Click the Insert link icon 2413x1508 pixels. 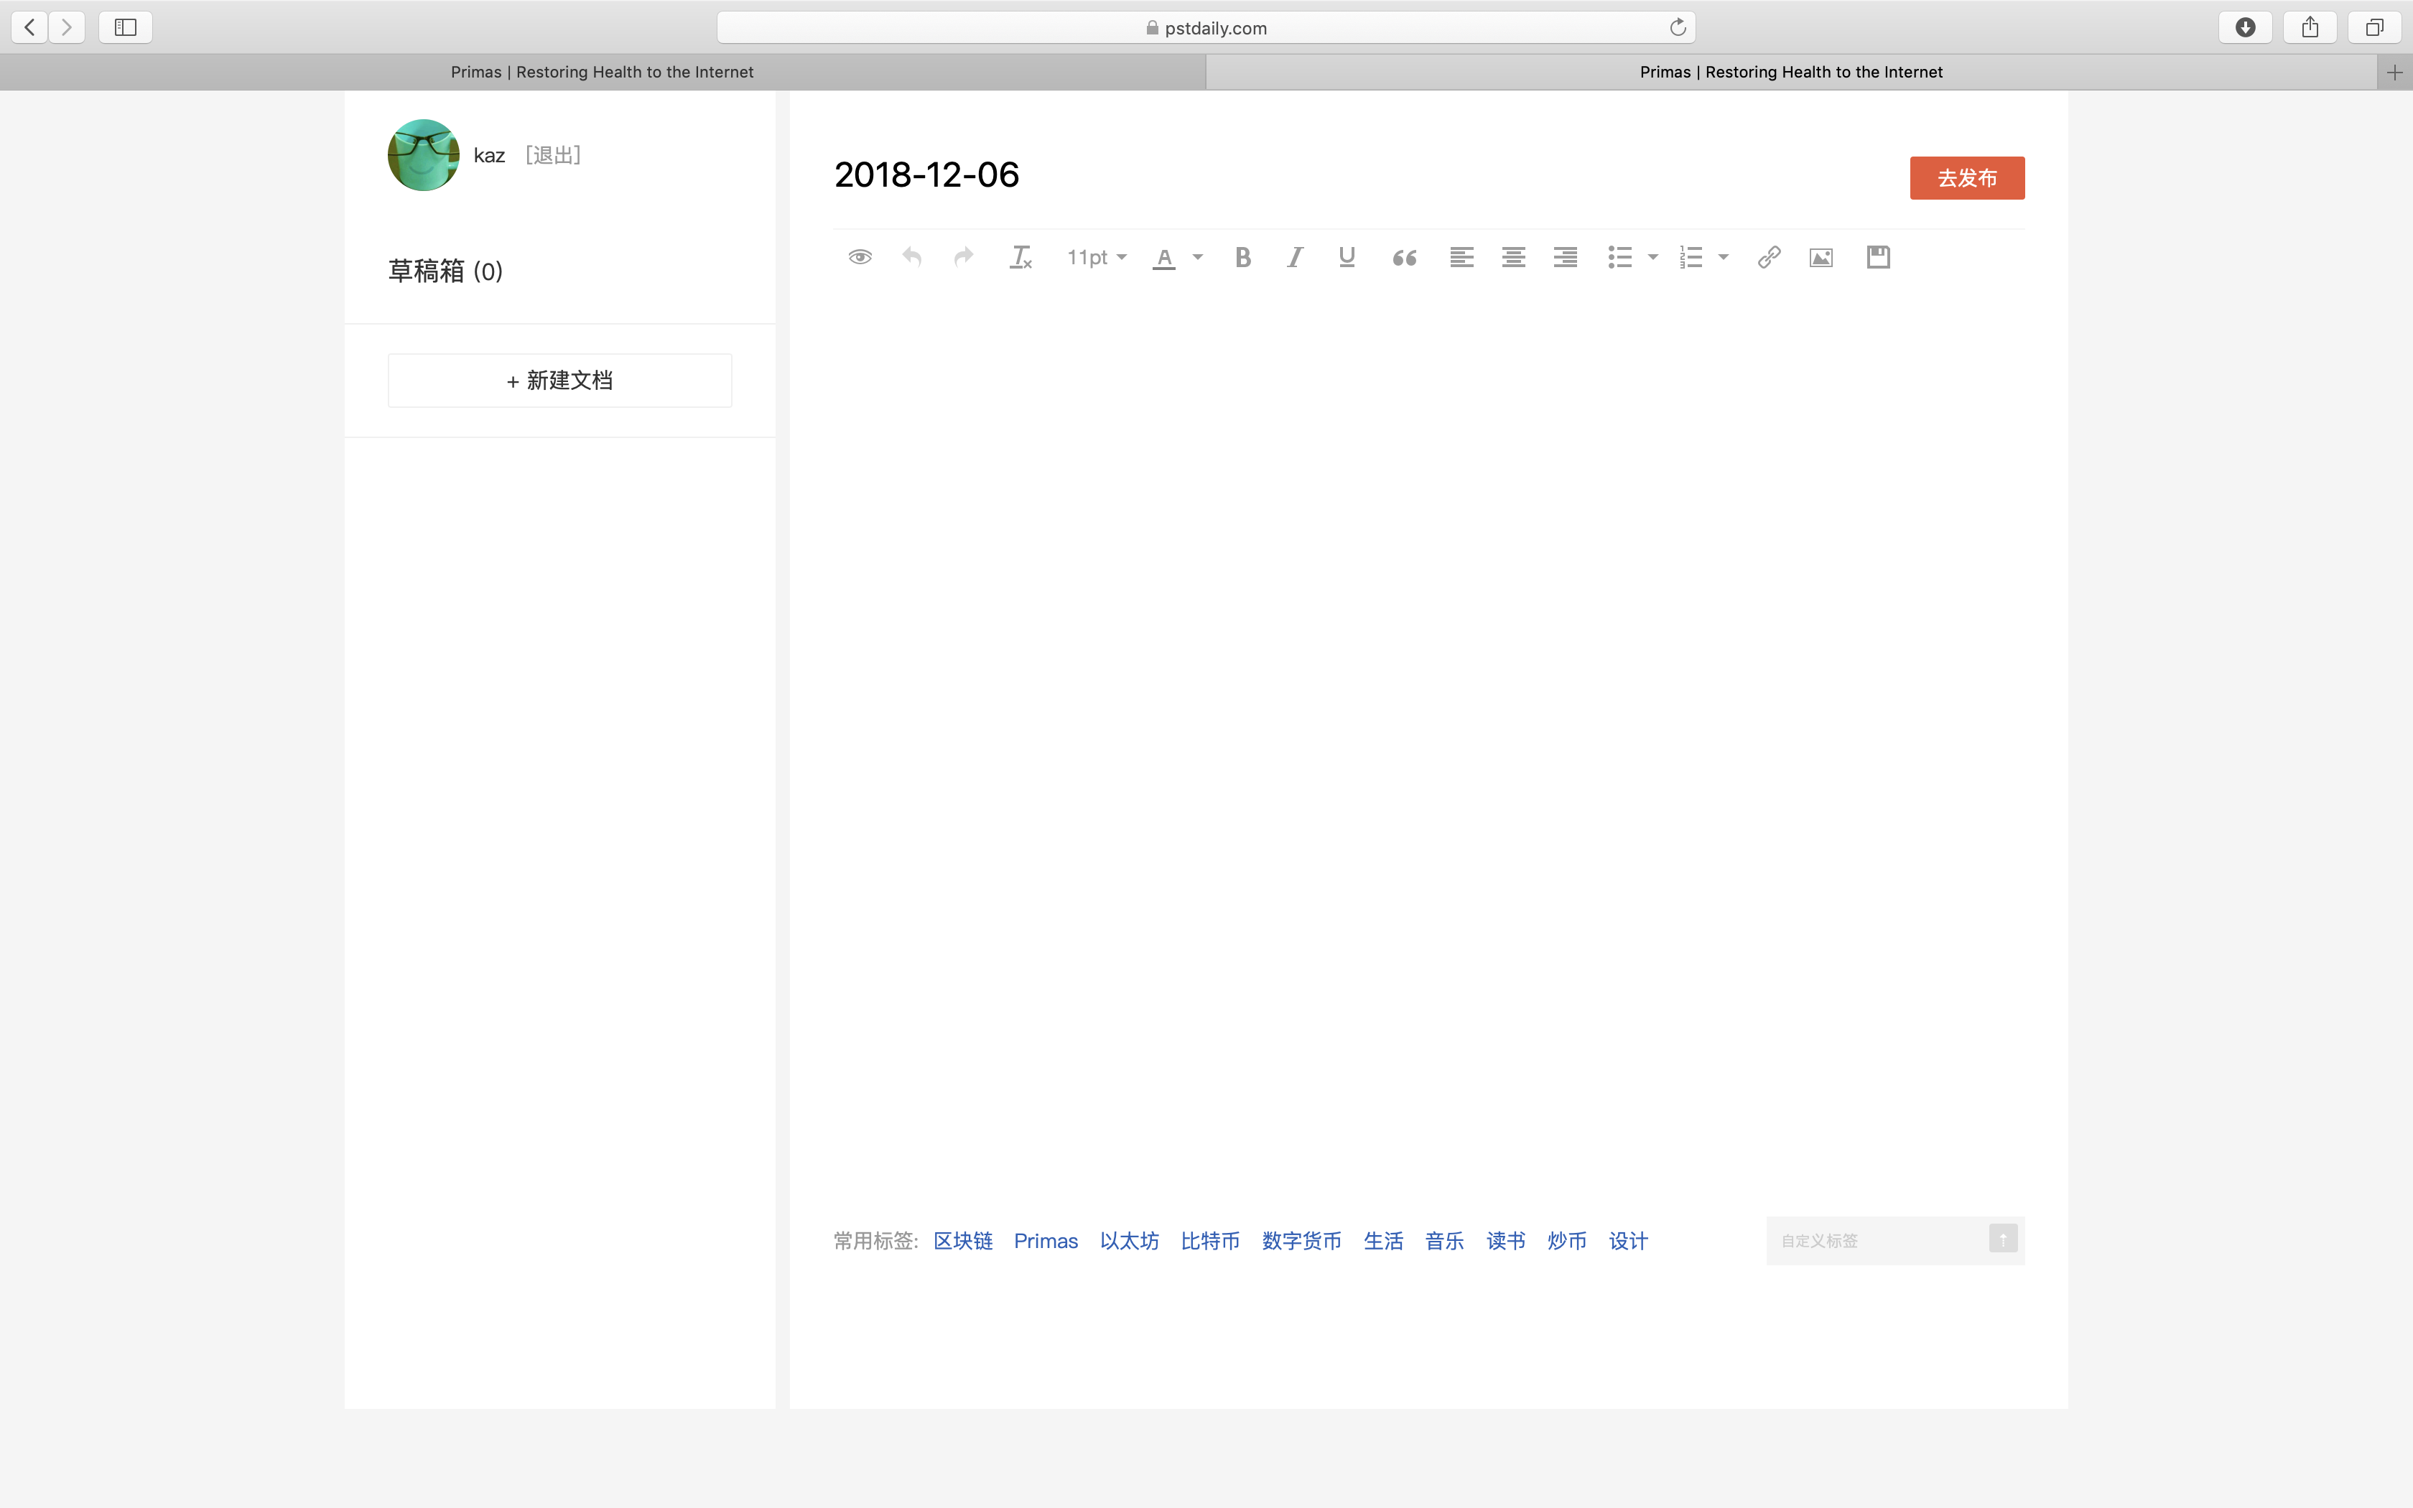point(1769,257)
